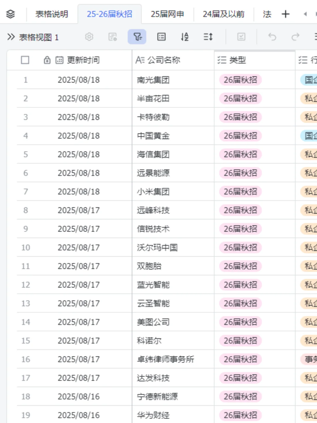
Task: Select row number 12
Action: [26, 285]
